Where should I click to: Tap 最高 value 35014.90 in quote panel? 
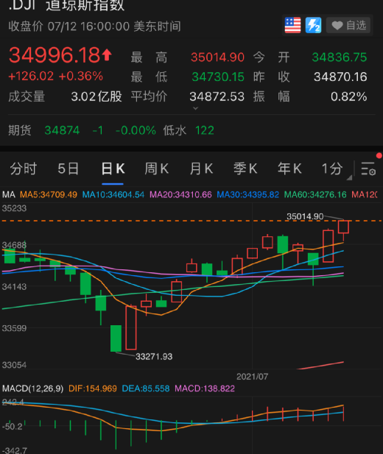pyautogui.click(x=217, y=57)
